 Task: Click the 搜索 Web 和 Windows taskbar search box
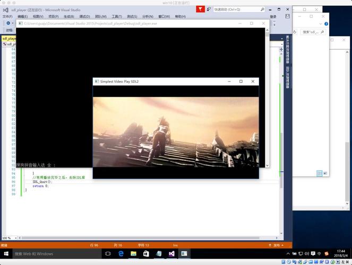57,254
